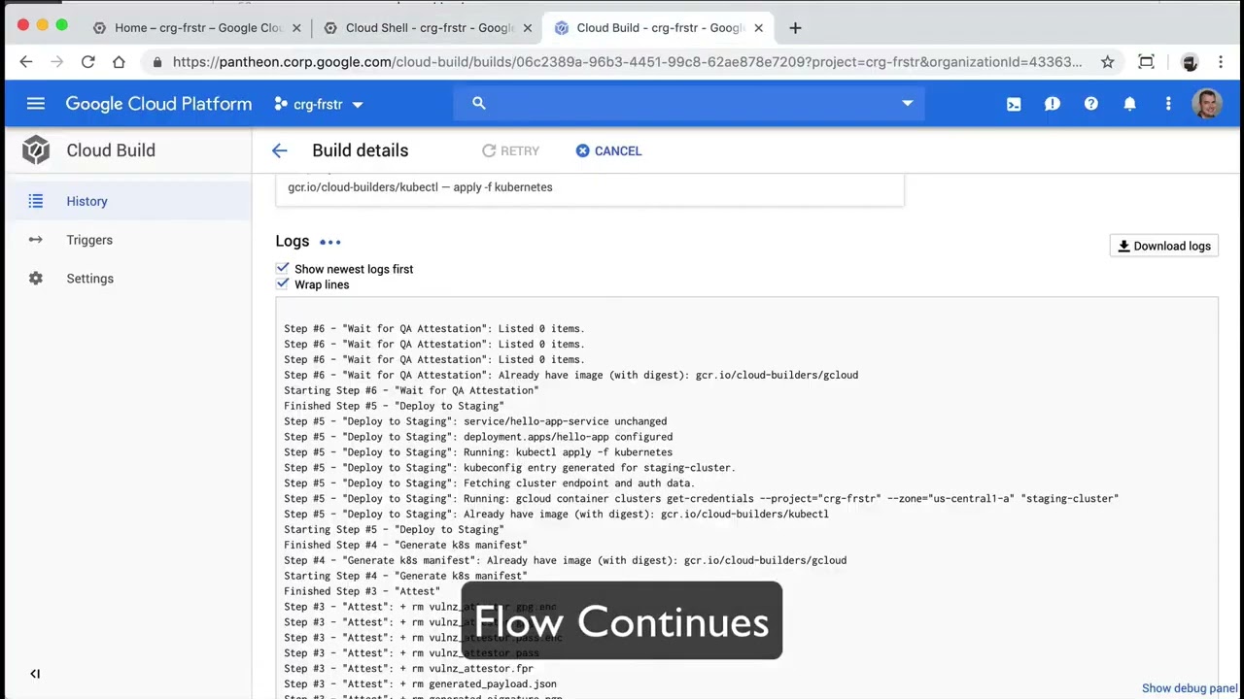The width and height of the screenshot is (1244, 699).
Task: Click the Logs loading dots indicator
Action: [x=330, y=242]
